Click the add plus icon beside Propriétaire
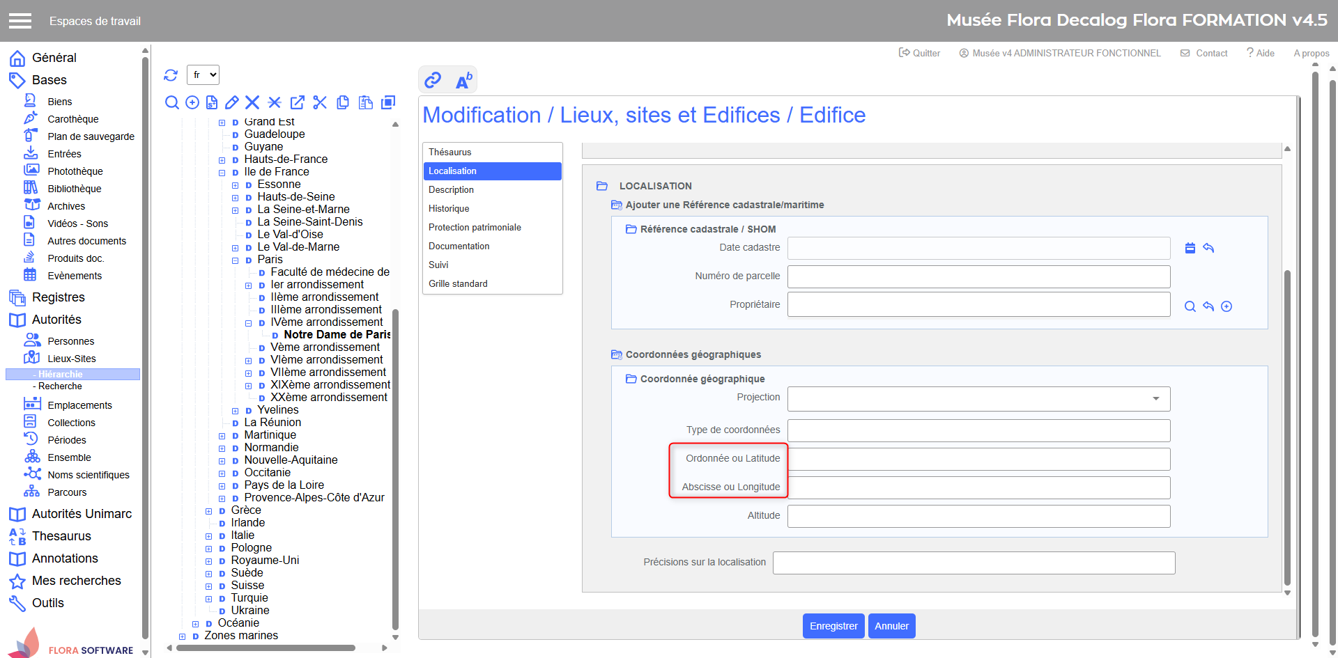Screen dimensions: 1338x658 coord(1226,306)
